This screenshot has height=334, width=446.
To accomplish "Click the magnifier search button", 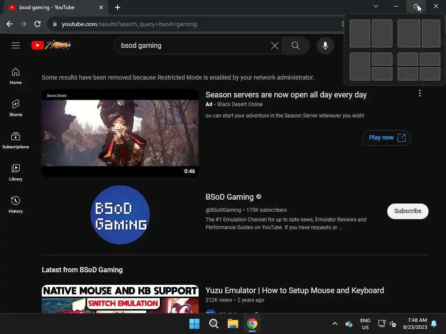I will tap(296, 45).
